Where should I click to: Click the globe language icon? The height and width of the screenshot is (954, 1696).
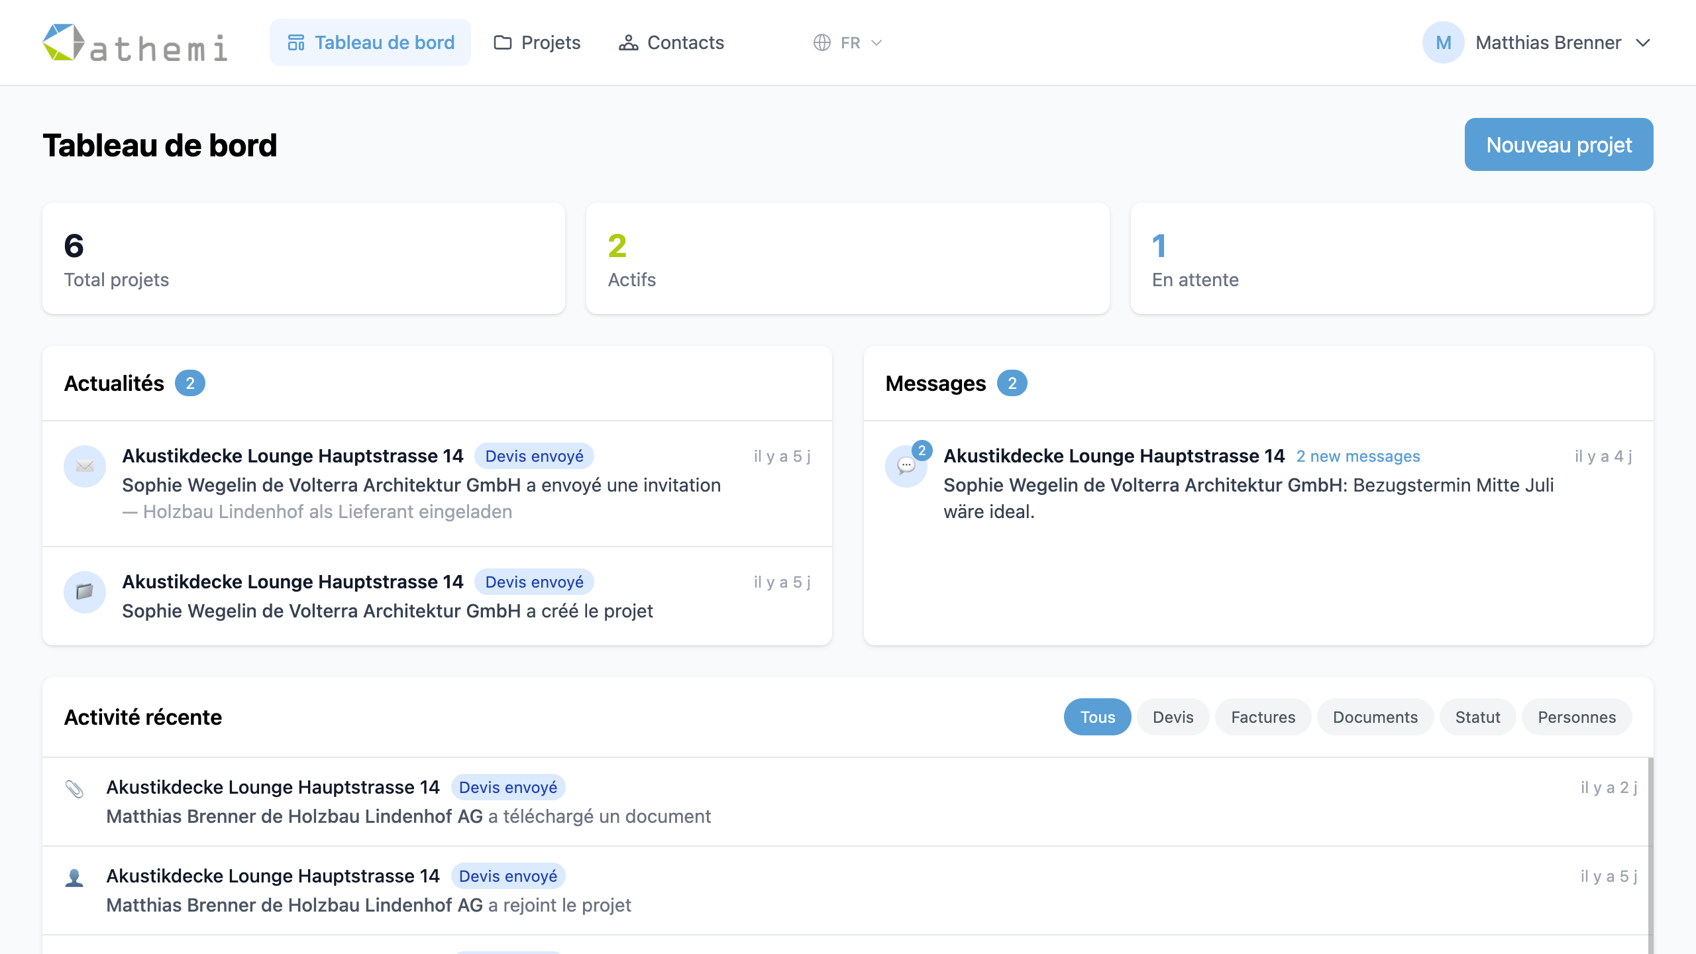point(821,43)
